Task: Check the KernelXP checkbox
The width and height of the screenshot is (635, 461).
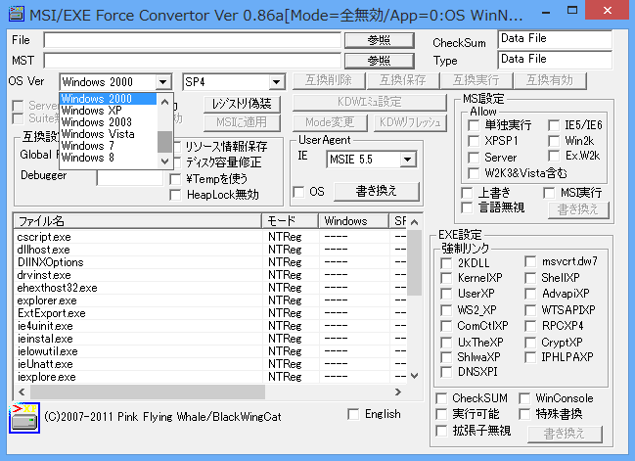Action: point(446,278)
